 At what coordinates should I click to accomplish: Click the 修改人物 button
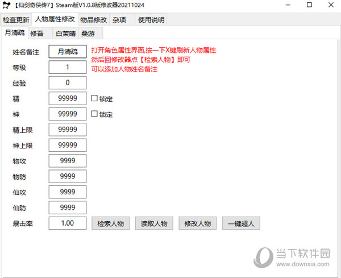[197, 223]
